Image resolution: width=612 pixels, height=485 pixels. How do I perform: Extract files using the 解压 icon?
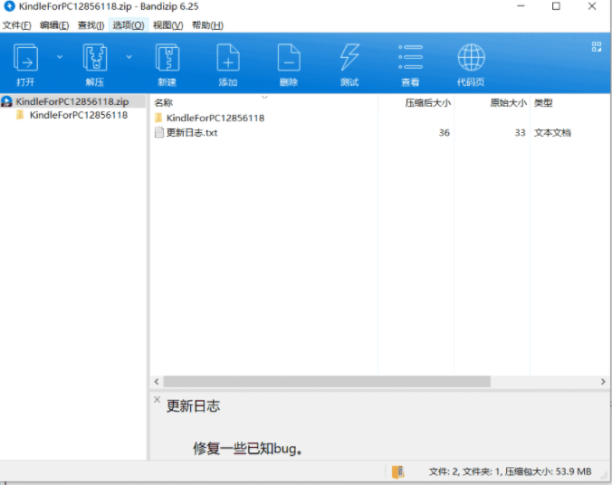[x=95, y=64]
